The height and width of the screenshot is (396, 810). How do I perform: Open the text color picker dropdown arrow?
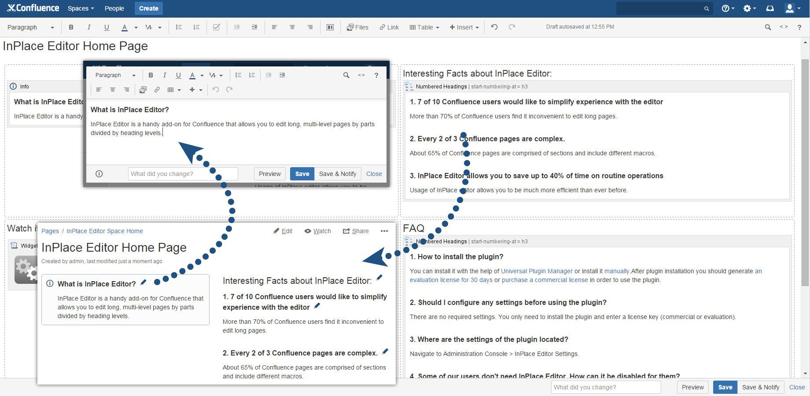click(x=136, y=28)
